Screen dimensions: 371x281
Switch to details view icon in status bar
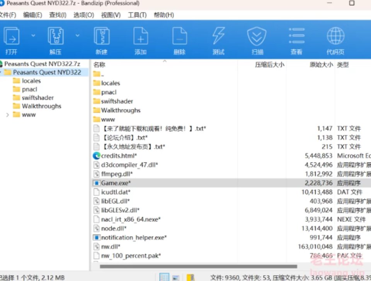coord(164,278)
